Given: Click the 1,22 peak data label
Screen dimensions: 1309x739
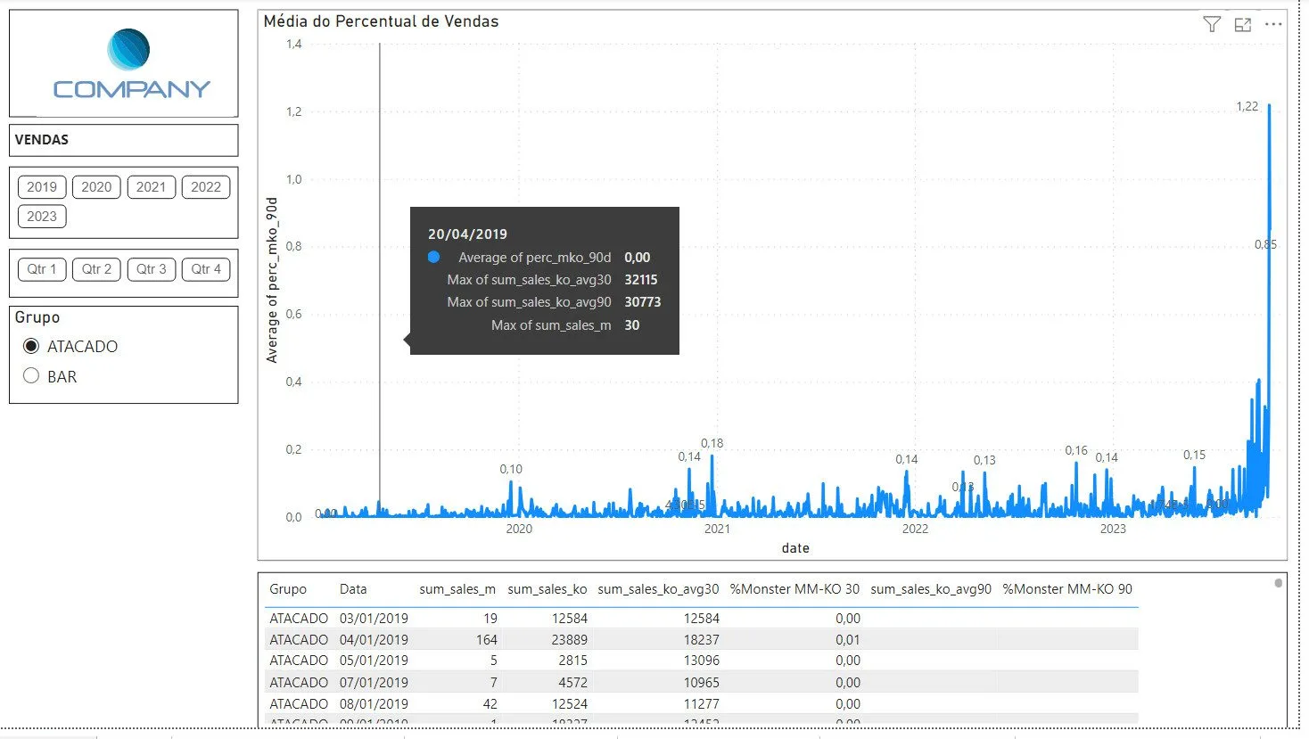Looking at the screenshot, I should 1247,106.
